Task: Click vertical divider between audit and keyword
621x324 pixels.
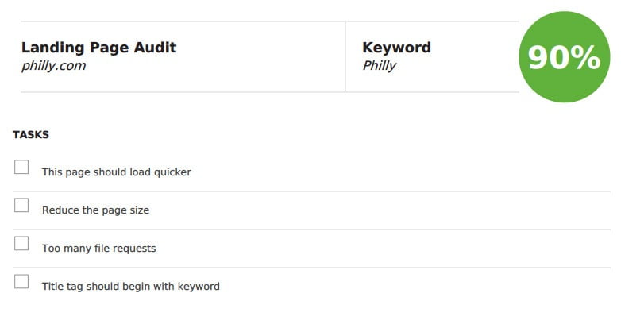Action: tap(345, 56)
